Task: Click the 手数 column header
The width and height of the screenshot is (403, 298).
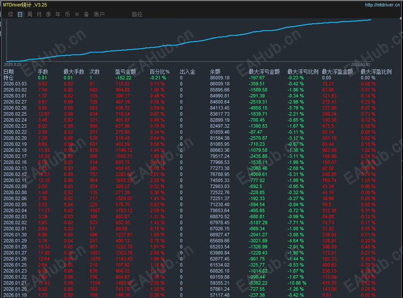Action: (43, 72)
